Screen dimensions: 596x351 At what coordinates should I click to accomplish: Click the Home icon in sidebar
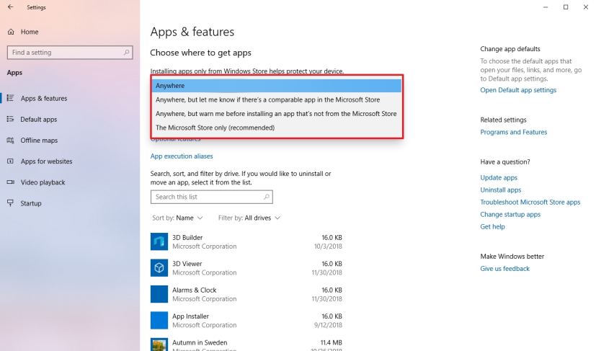coord(11,32)
